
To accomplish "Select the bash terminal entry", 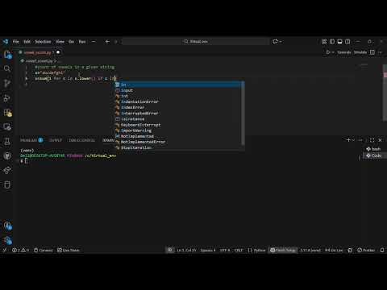I will point(374,149).
